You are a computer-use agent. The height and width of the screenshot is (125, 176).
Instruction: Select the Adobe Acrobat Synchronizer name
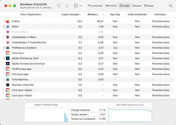(28, 64)
